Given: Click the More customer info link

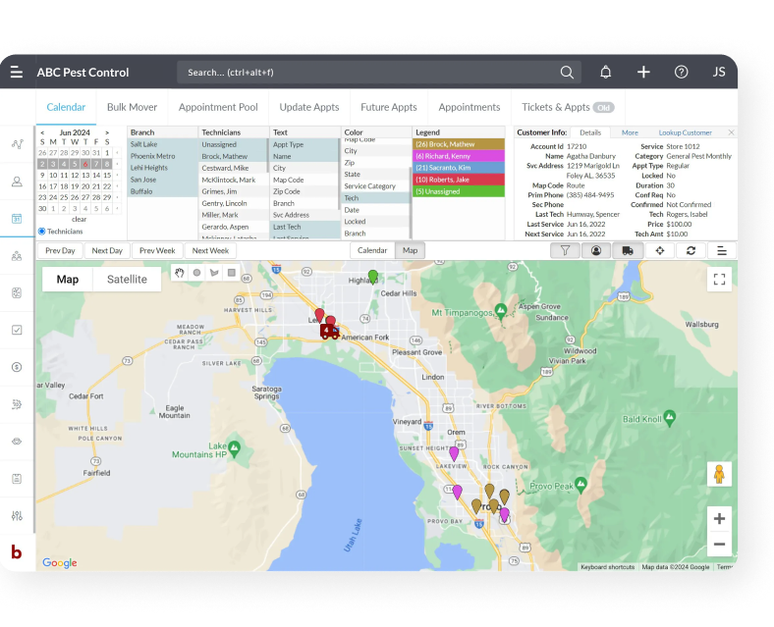Looking at the screenshot, I should pyautogui.click(x=630, y=132).
